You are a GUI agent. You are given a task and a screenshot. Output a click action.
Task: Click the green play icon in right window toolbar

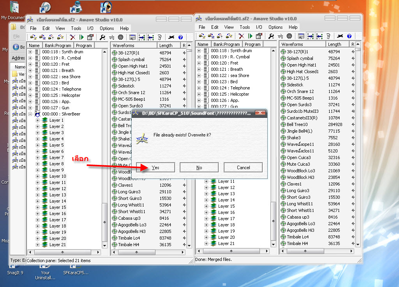click(251, 36)
